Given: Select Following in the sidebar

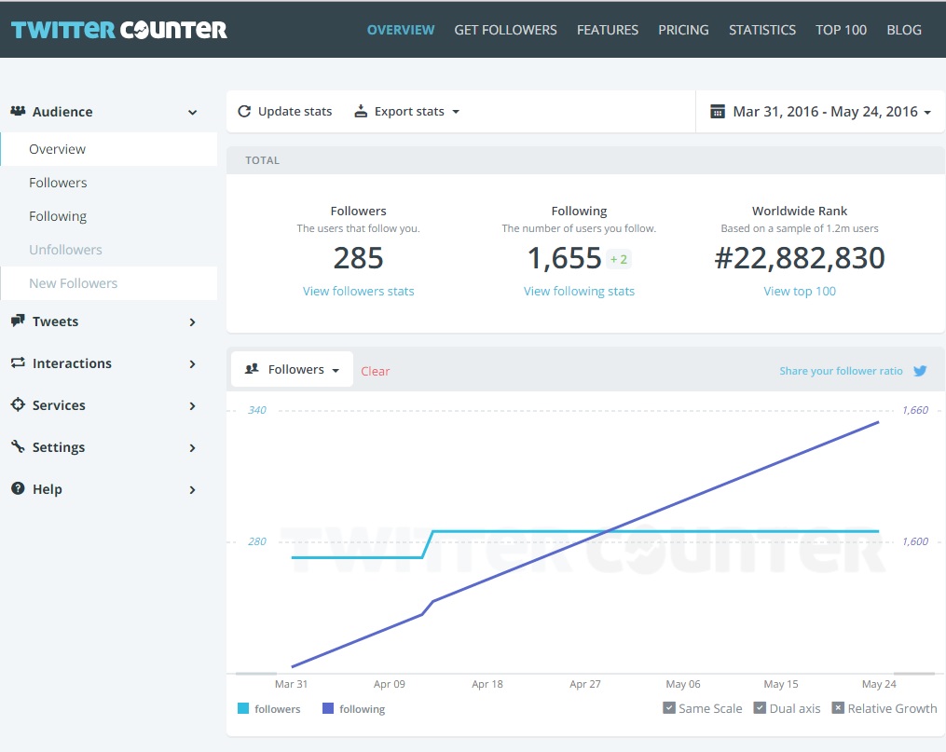Looking at the screenshot, I should [x=109, y=216].
